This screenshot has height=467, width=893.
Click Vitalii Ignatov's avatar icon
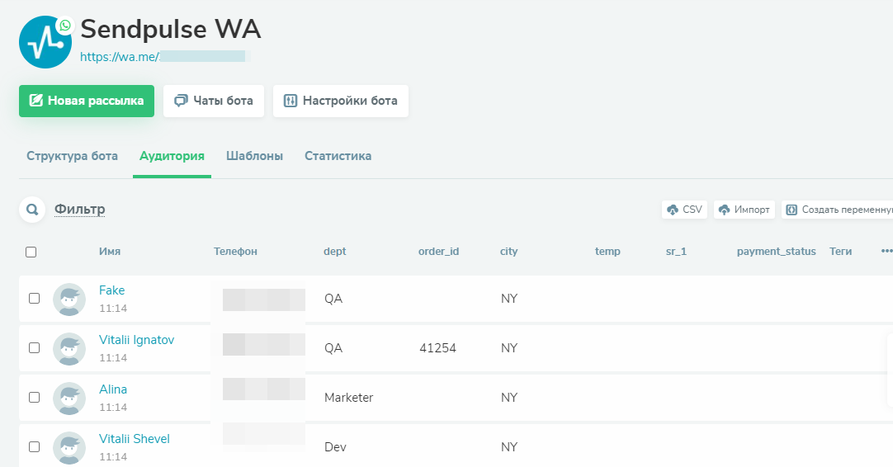69,348
